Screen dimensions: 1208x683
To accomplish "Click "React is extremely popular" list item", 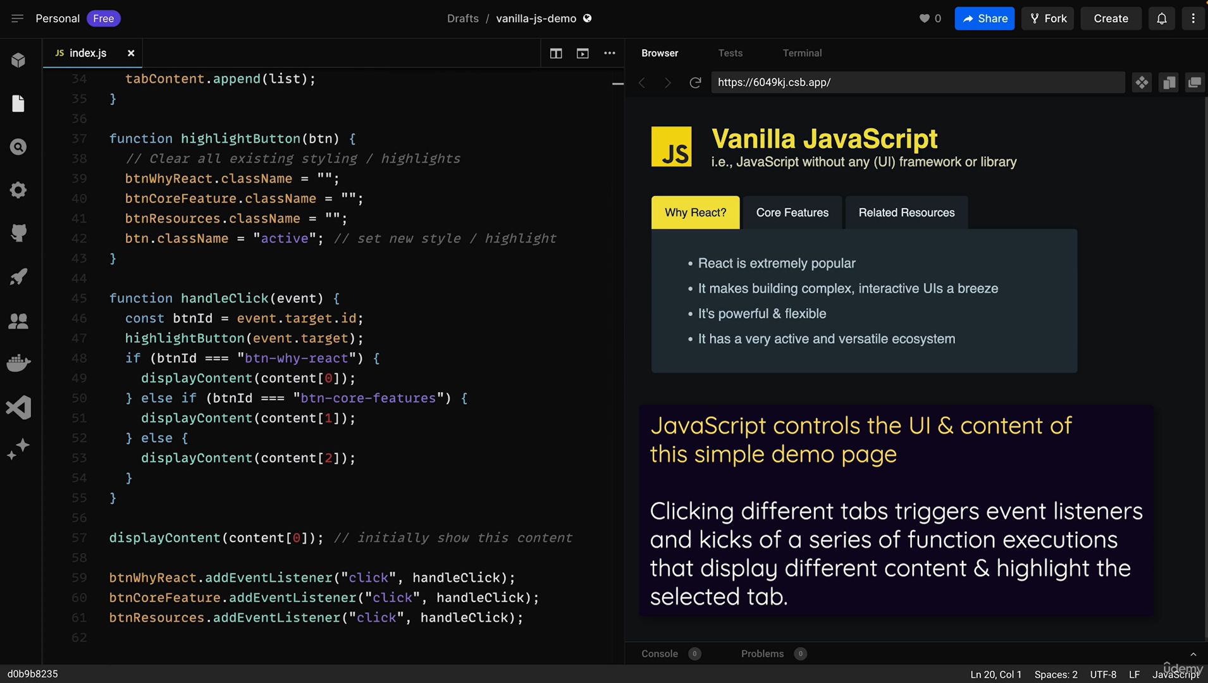I will pos(776,263).
